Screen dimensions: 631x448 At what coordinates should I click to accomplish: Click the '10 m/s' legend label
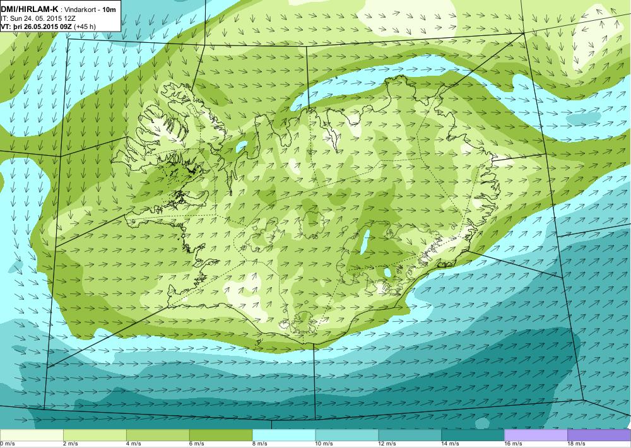324,444
